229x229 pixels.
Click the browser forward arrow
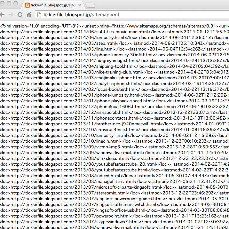coord(11,15)
